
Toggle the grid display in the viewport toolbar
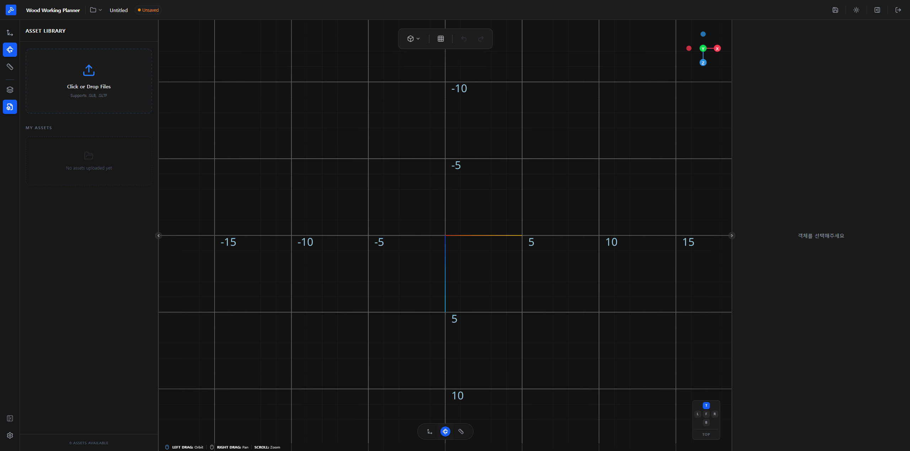[x=440, y=38]
